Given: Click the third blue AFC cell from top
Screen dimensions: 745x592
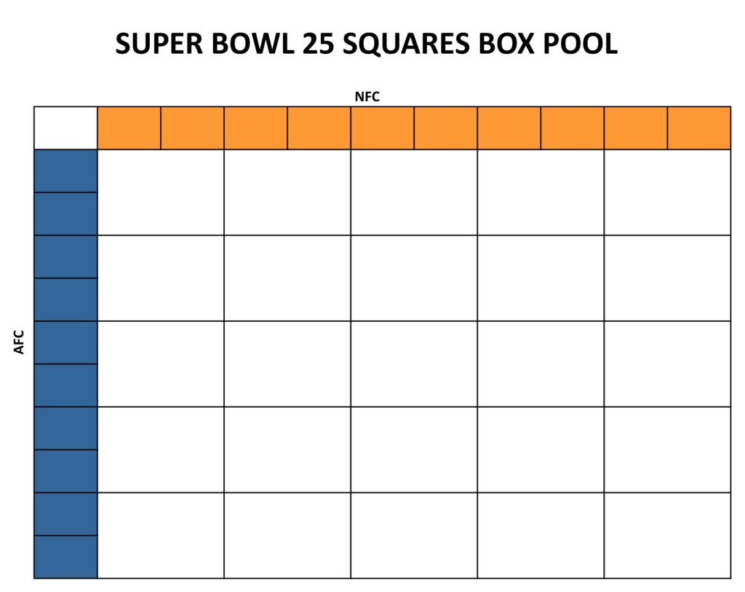Looking at the screenshot, I should pyautogui.click(x=65, y=257).
